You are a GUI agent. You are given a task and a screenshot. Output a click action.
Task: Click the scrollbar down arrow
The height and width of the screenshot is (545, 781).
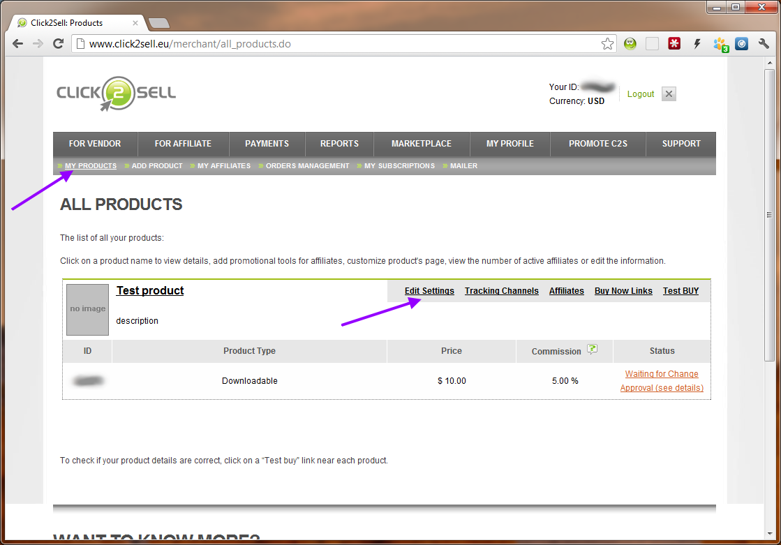tap(770, 534)
